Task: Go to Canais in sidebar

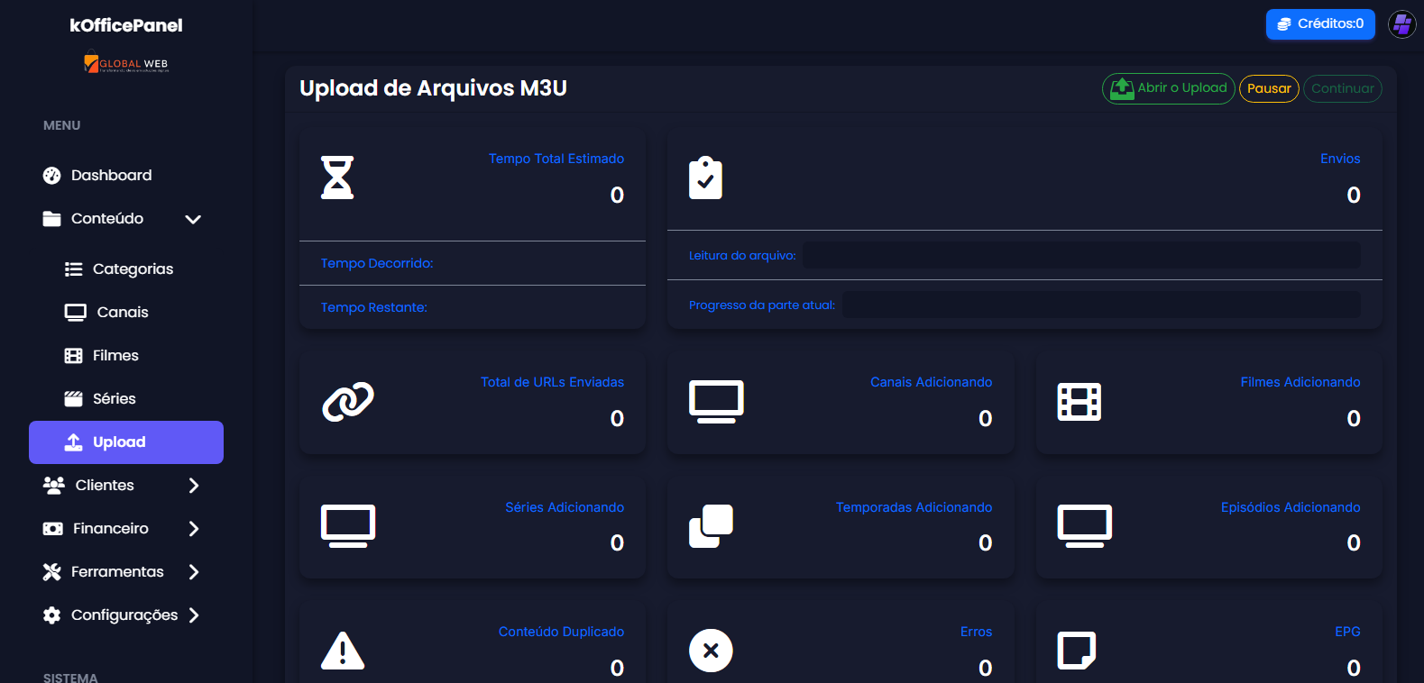Action: click(x=122, y=313)
